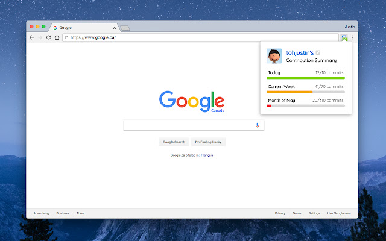Open Chrome's three-dot menu
The height and width of the screenshot is (241, 386).
(352, 37)
